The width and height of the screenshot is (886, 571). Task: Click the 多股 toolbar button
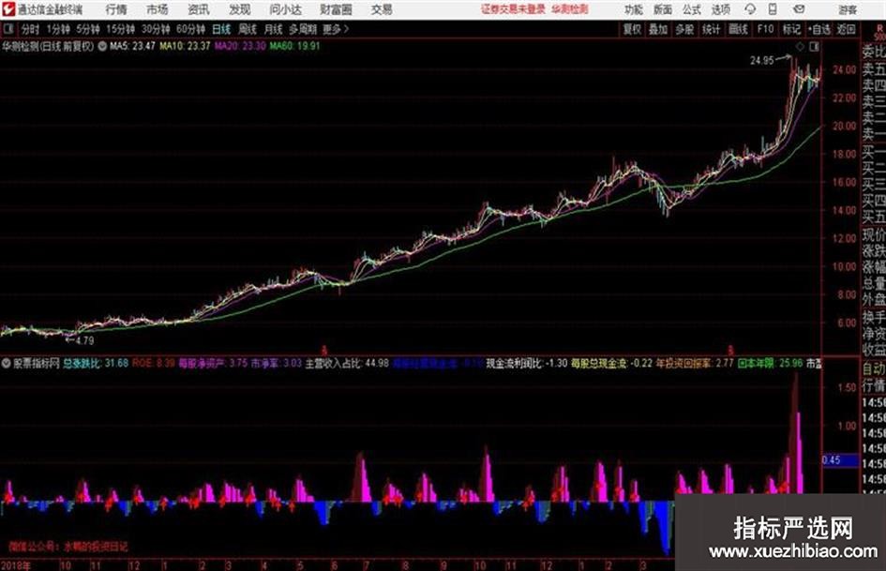point(684,29)
